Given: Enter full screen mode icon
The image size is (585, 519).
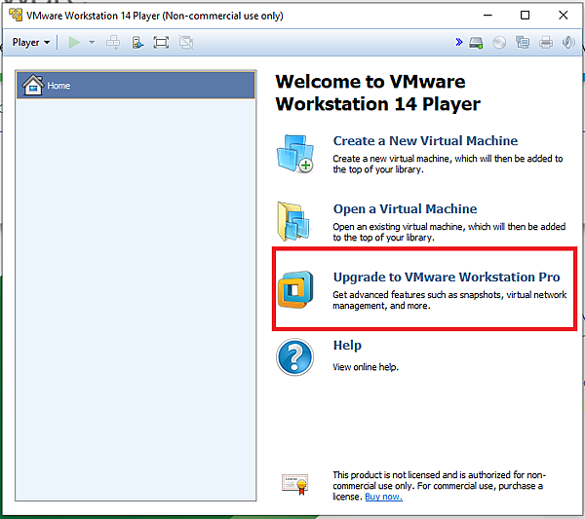Looking at the screenshot, I should (161, 43).
